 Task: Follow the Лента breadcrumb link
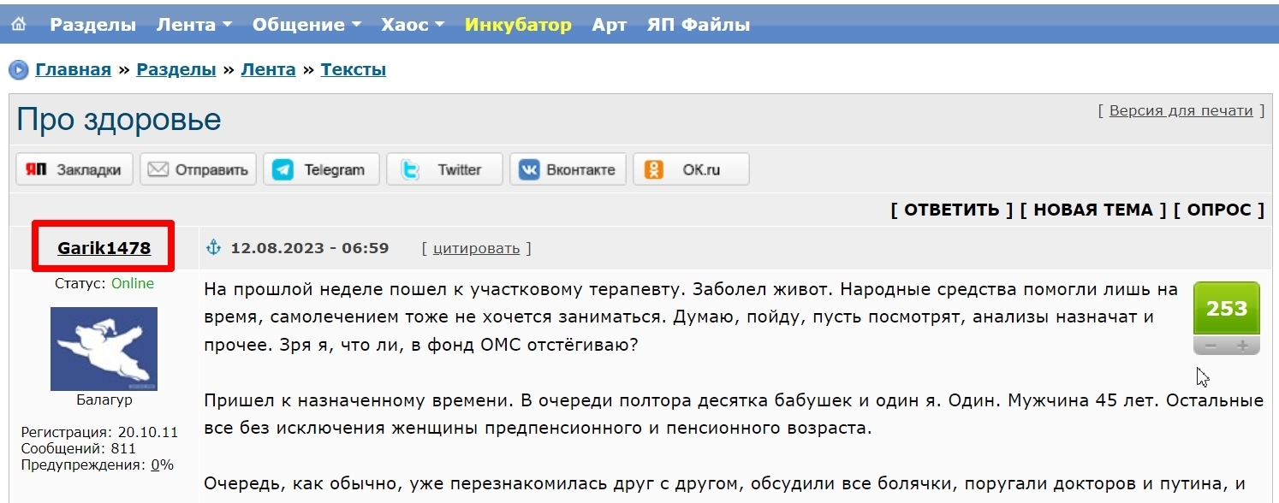click(268, 69)
